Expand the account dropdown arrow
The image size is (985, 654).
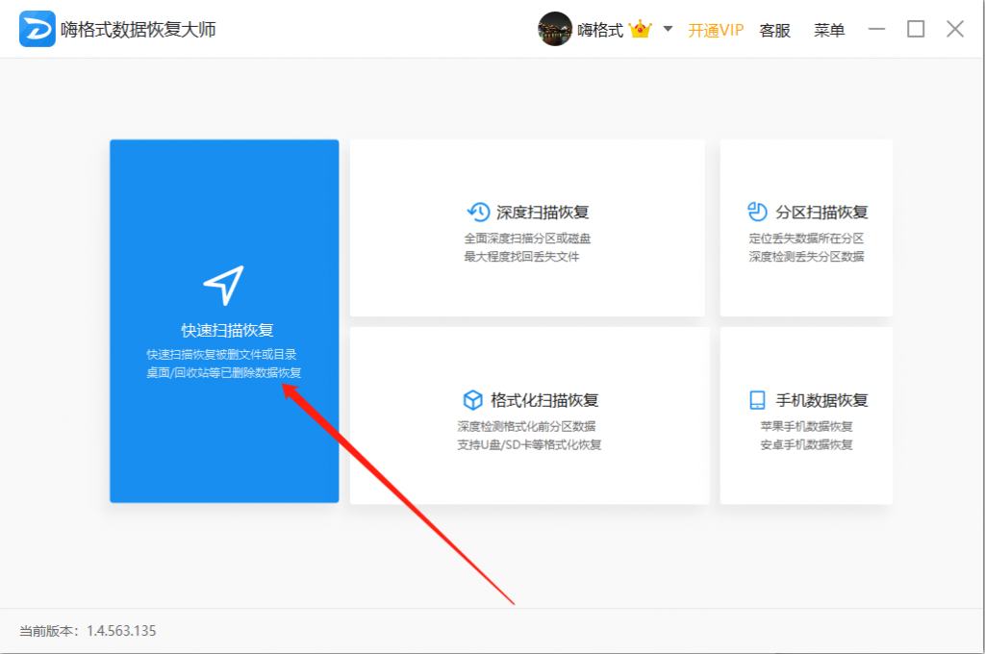click(x=668, y=29)
